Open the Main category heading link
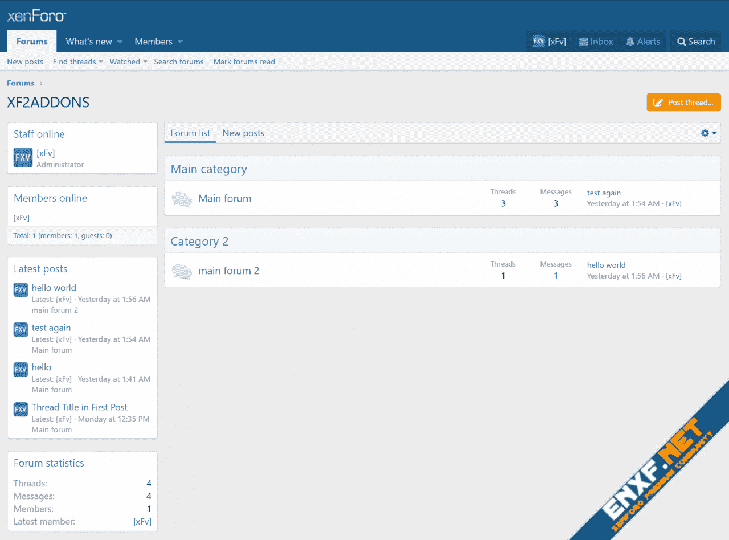Screen dimensions: 729x540 (x=208, y=169)
